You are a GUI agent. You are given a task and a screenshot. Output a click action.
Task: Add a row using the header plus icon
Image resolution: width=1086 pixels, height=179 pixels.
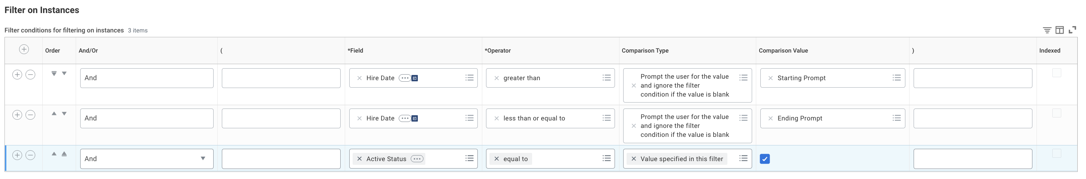(x=24, y=50)
